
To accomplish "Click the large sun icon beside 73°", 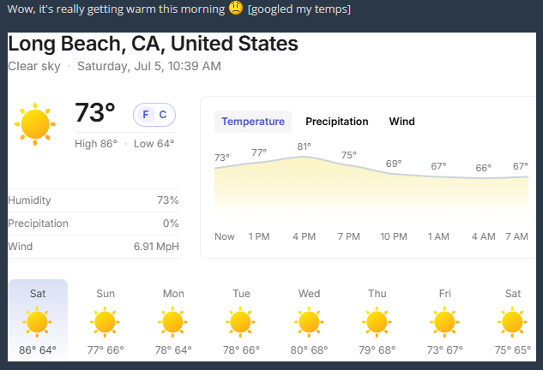I will point(35,124).
